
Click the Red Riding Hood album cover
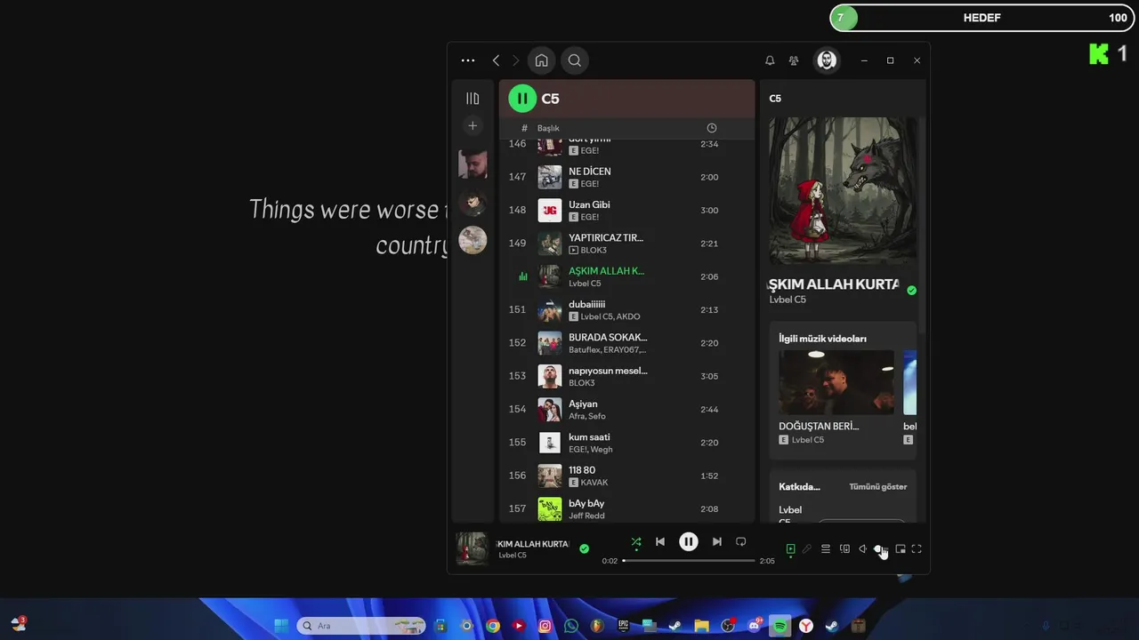click(x=842, y=190)
